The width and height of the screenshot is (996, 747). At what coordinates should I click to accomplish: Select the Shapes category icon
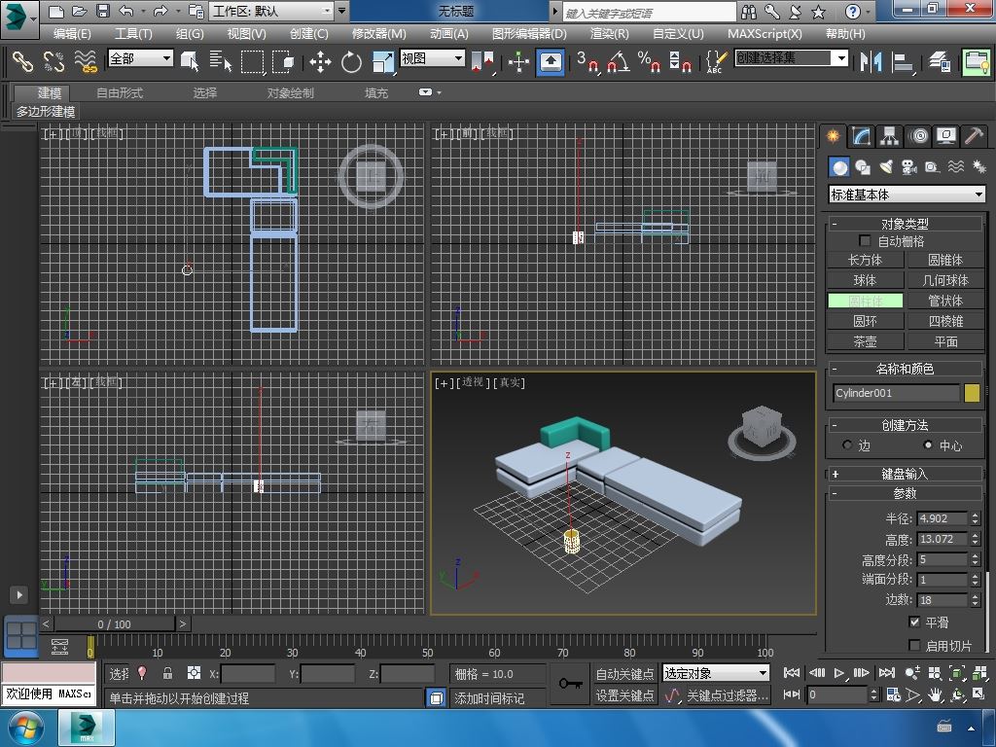(863, 167)
